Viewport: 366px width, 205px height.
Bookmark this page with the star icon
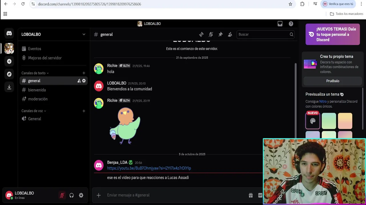pyautogui.click(x=290, y=4)
